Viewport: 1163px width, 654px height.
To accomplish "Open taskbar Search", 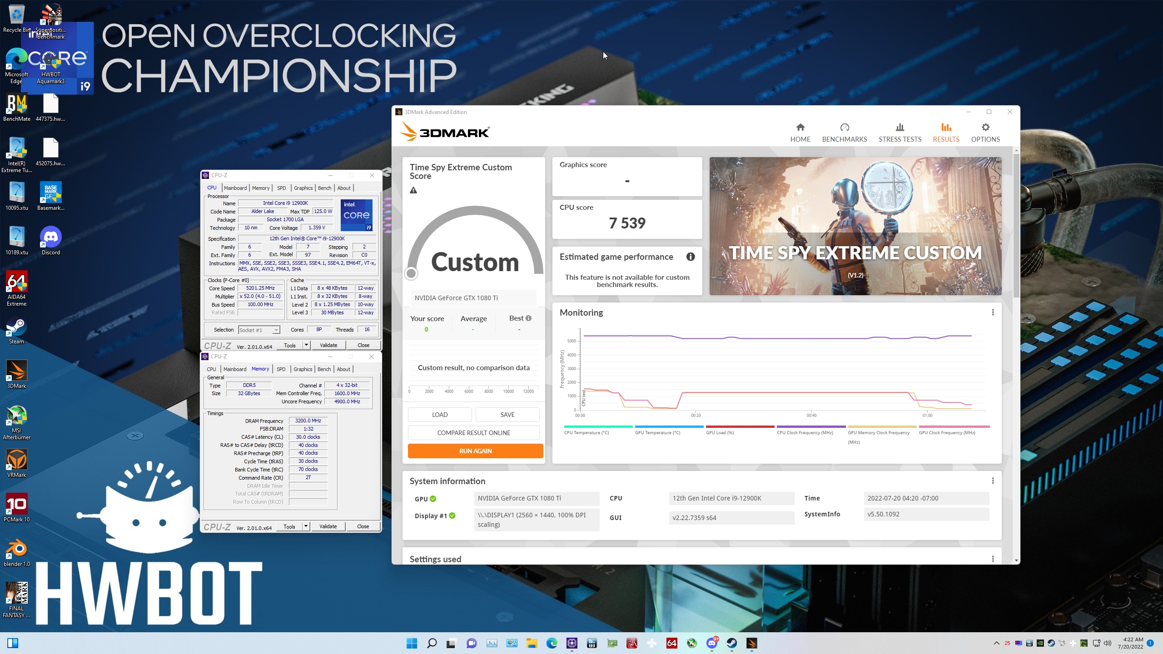I will [x=432, y=643].
